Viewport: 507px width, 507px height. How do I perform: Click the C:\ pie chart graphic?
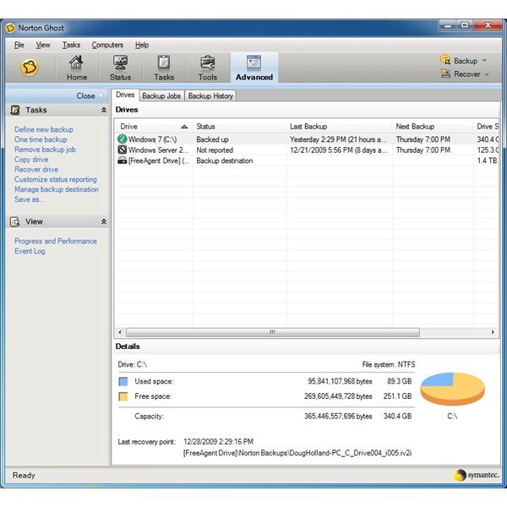tap(452, 389)
